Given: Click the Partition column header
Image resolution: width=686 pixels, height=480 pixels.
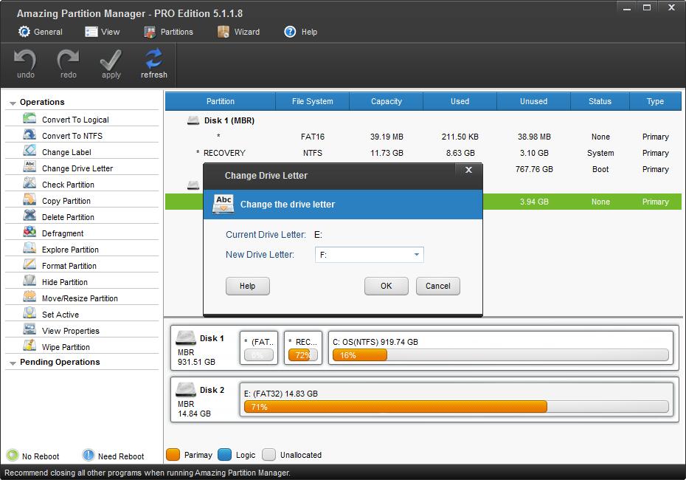Looking at the screenshot, I should pyautogui.click(x=221, y=101).
